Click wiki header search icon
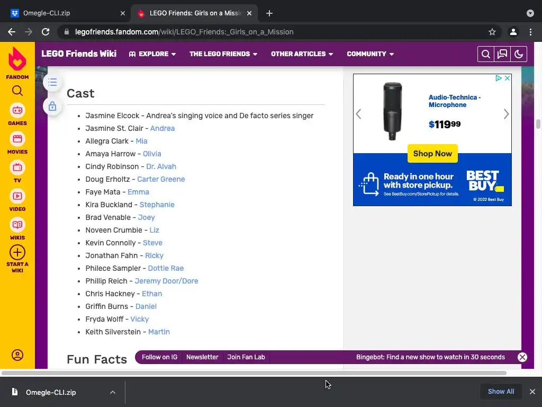 point(486,54)
